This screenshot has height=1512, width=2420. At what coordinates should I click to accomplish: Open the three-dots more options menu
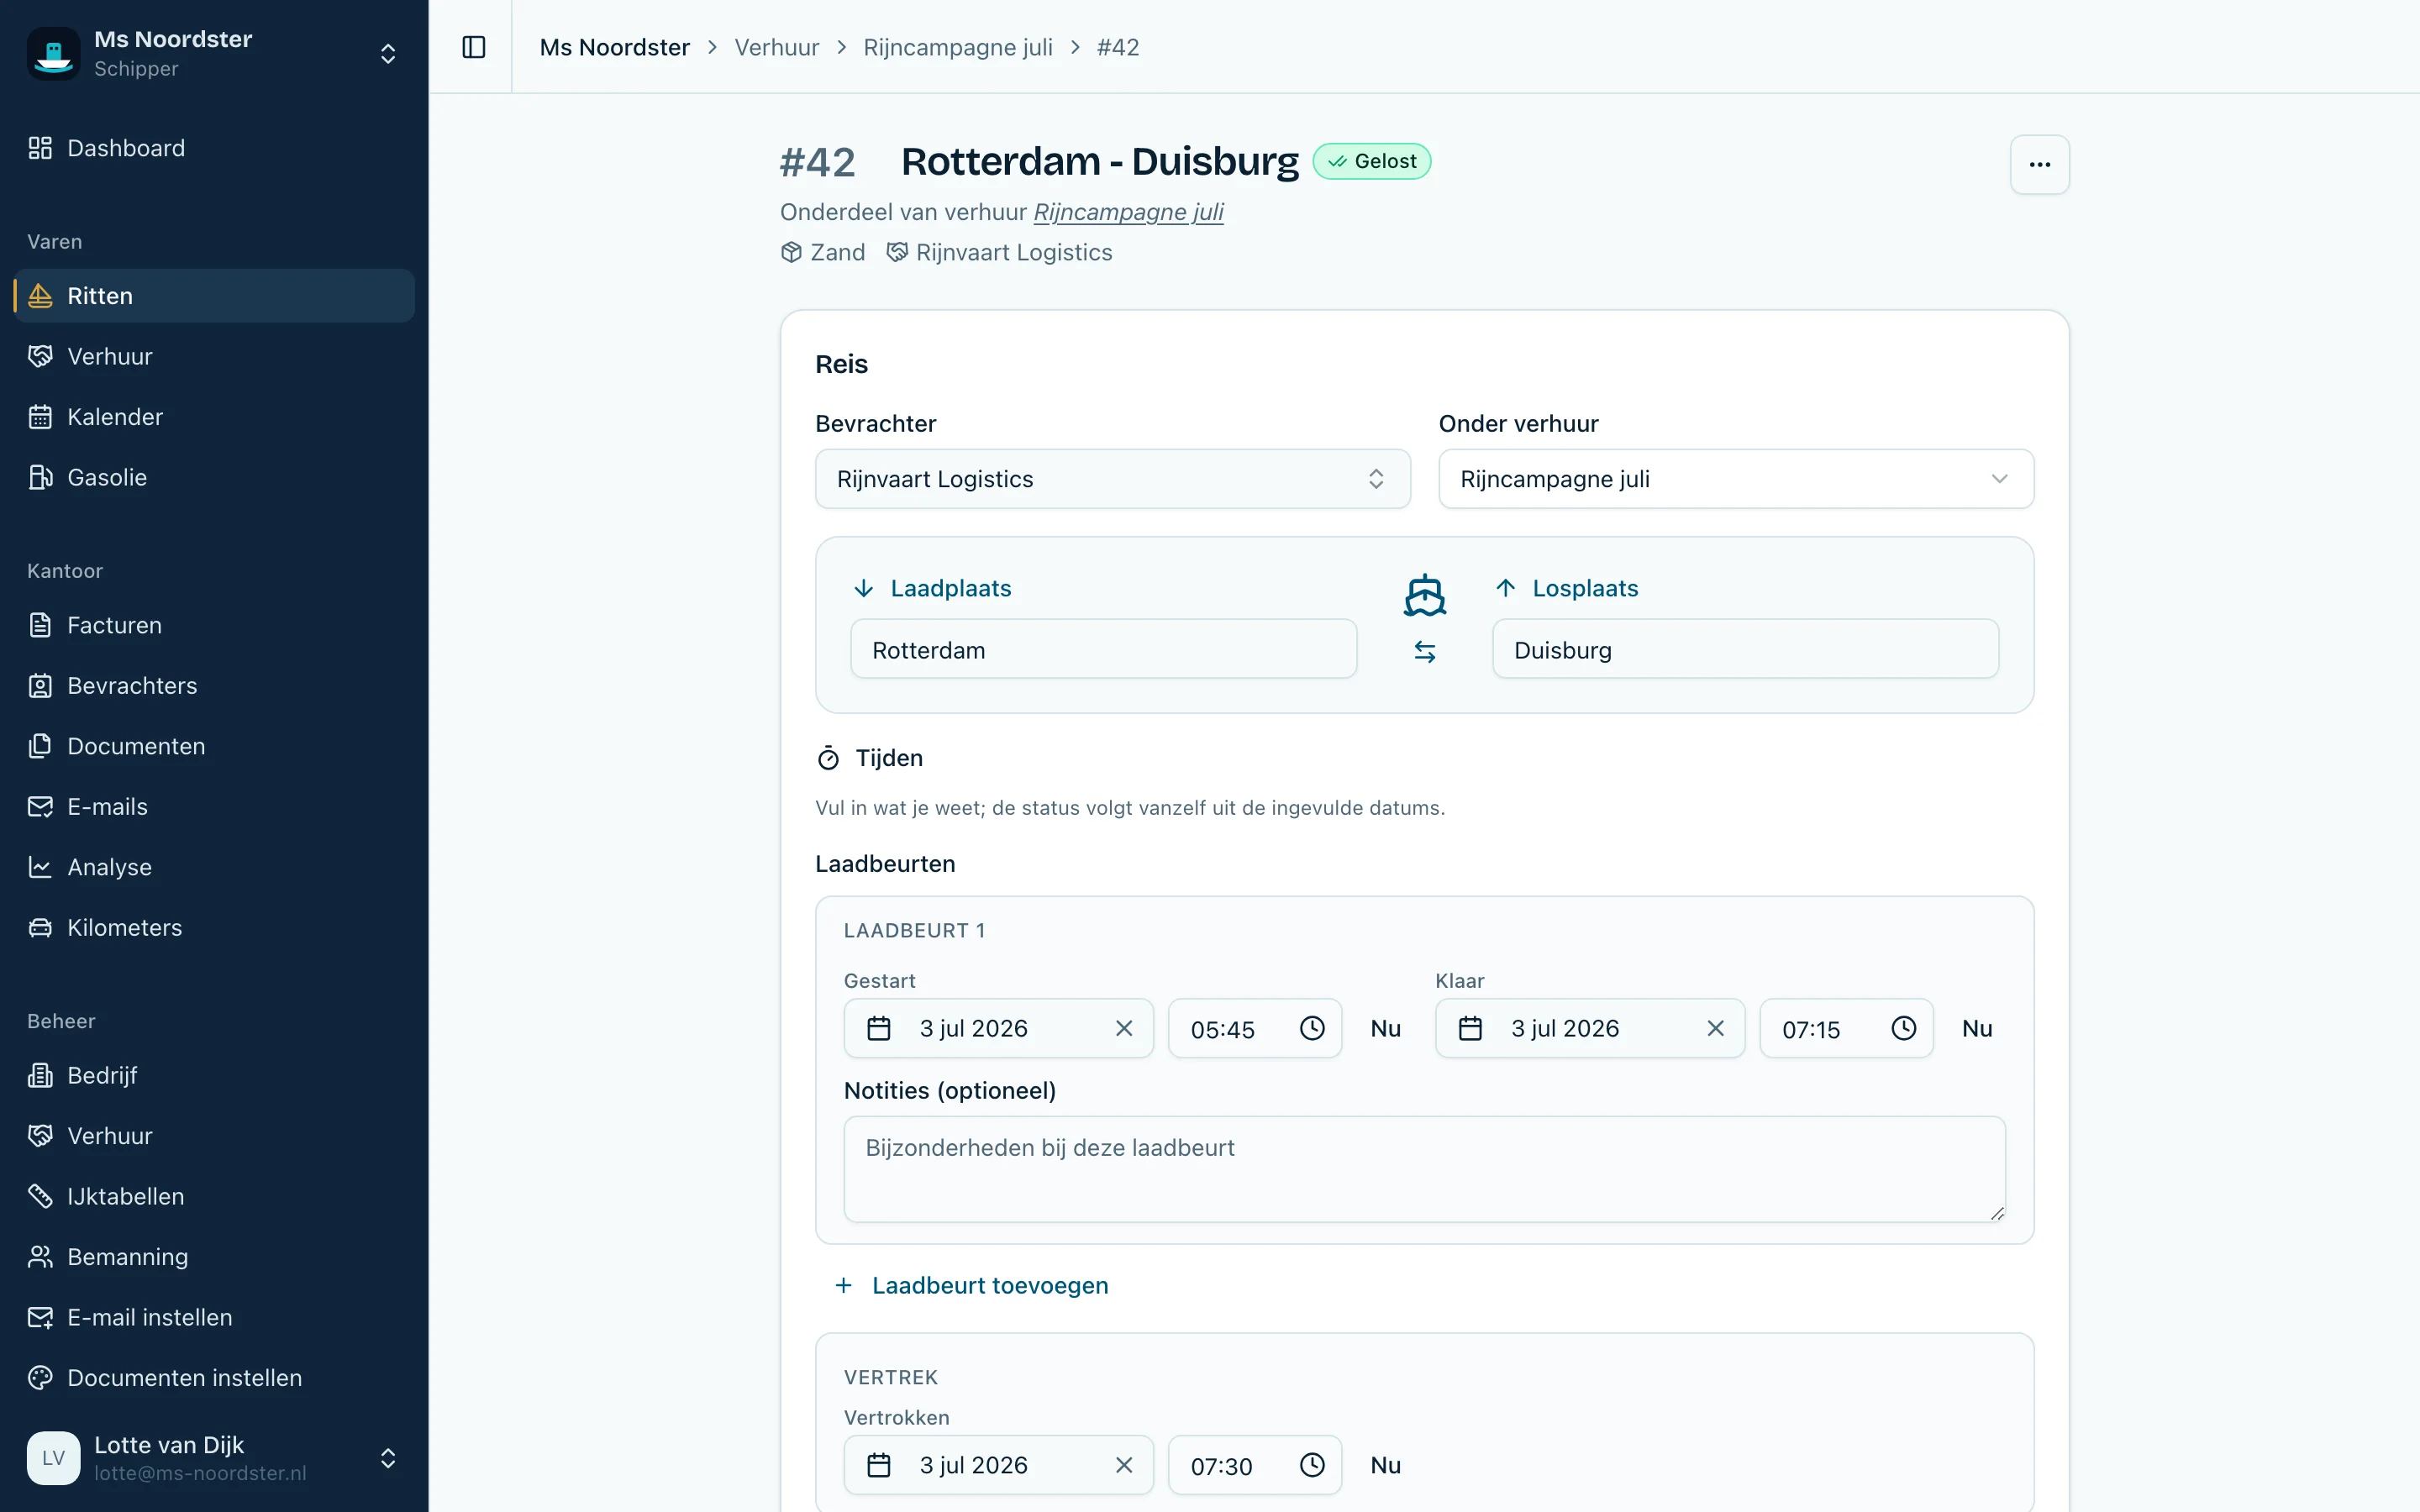(x=2040, y=165)
